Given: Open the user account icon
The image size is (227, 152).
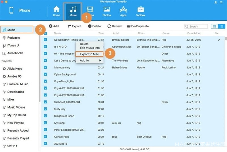Looking at the screenshot, I should [216, 2].
